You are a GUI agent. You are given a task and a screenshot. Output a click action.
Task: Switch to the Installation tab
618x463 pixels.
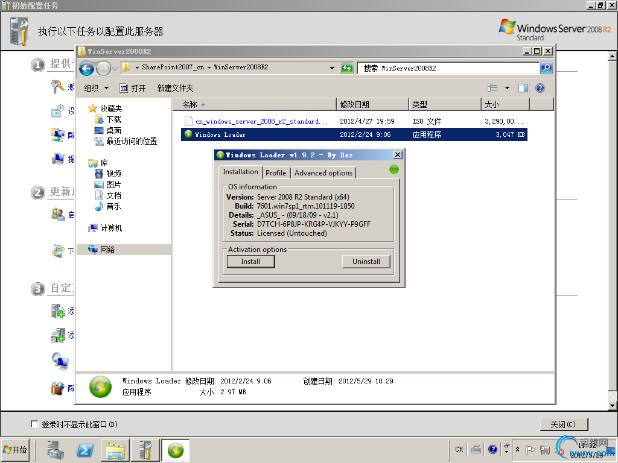(240, 172)
